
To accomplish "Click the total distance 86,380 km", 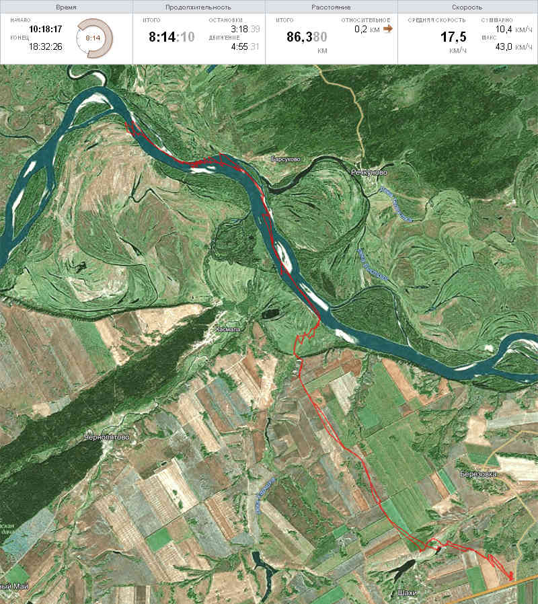I will pos(307,37).
